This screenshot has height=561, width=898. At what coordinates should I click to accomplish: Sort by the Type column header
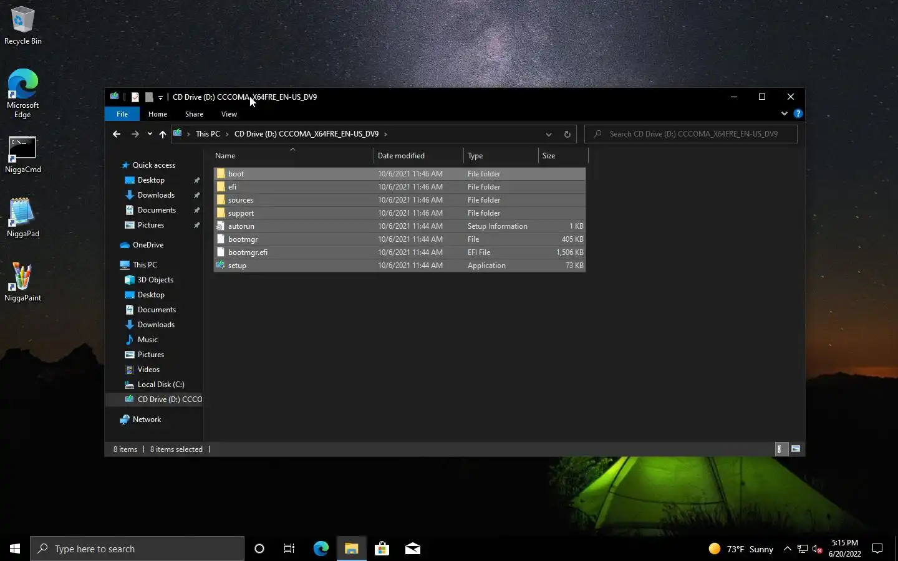point(501,156)
